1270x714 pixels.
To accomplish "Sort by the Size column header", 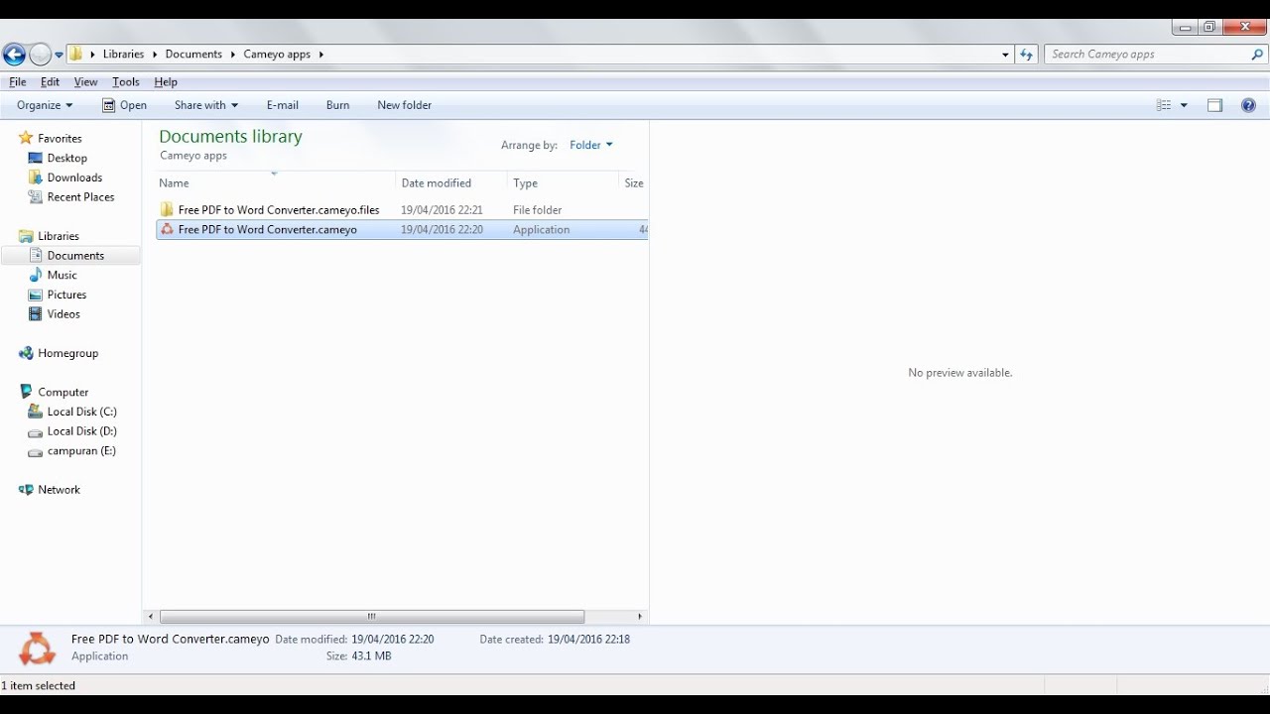I will point(633,183).
